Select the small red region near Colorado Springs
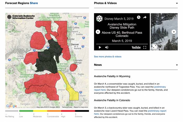 click(x=73, y=68)
